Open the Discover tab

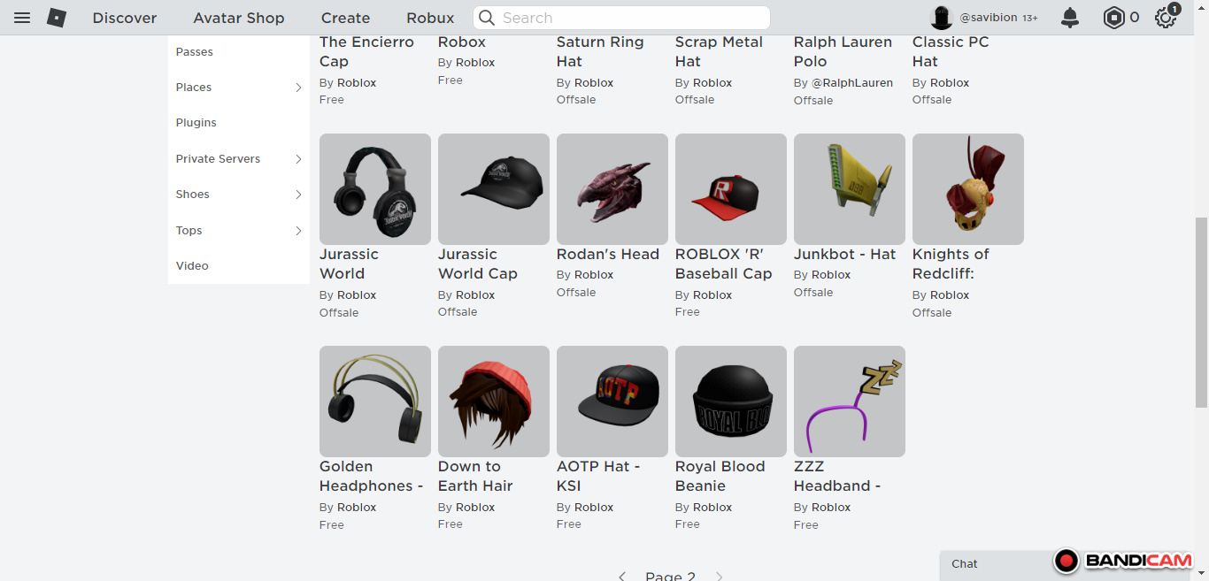click(125, 18)
